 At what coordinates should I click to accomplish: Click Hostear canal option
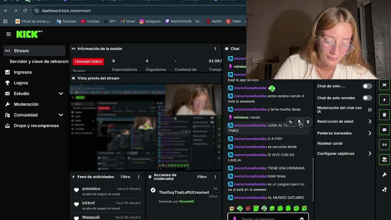coord(330,143)
